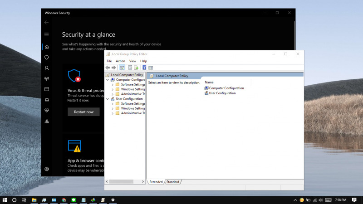The image size is (363, 204).
Task: Expand Software Settings under Computer Configuration
Action: (113, 85)
